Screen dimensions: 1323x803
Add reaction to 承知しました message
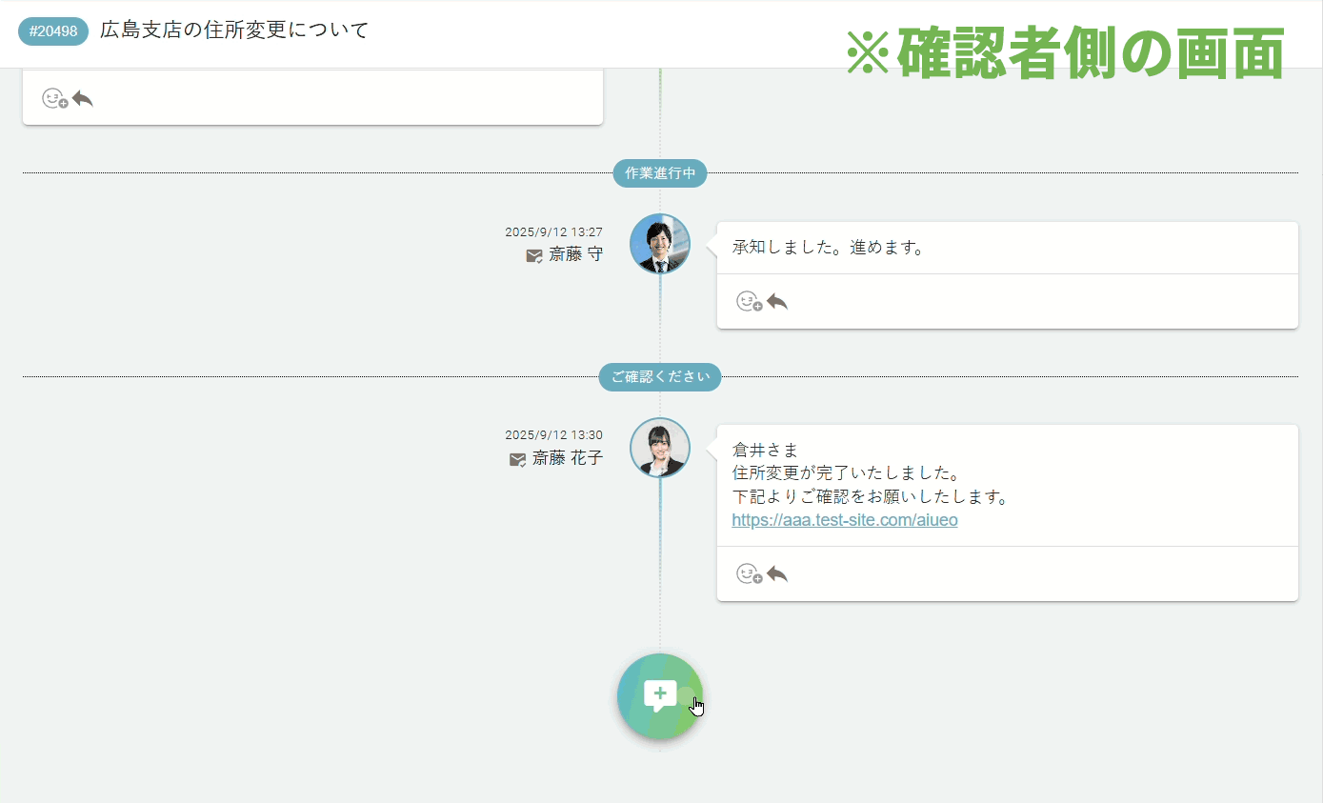(x=749, y=302)
